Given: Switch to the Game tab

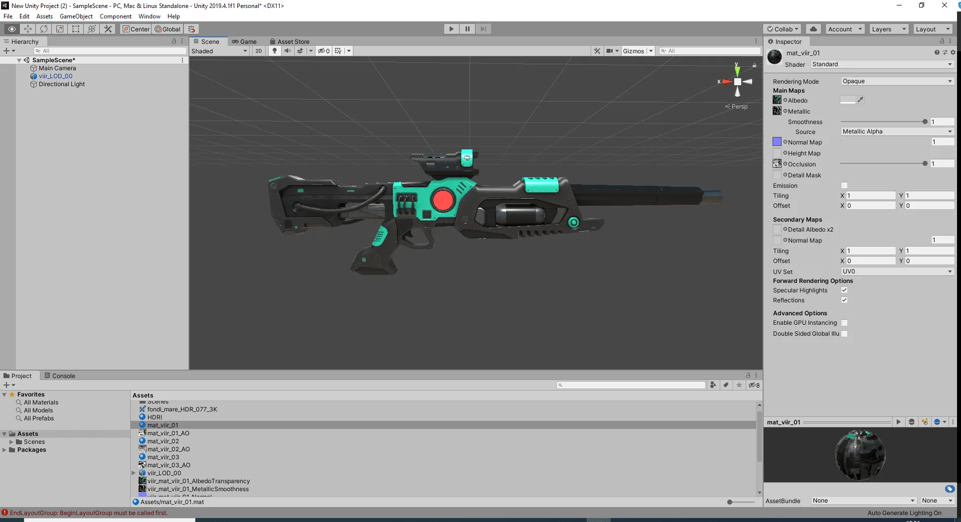Looking at the screenshot, I should 244,41.
